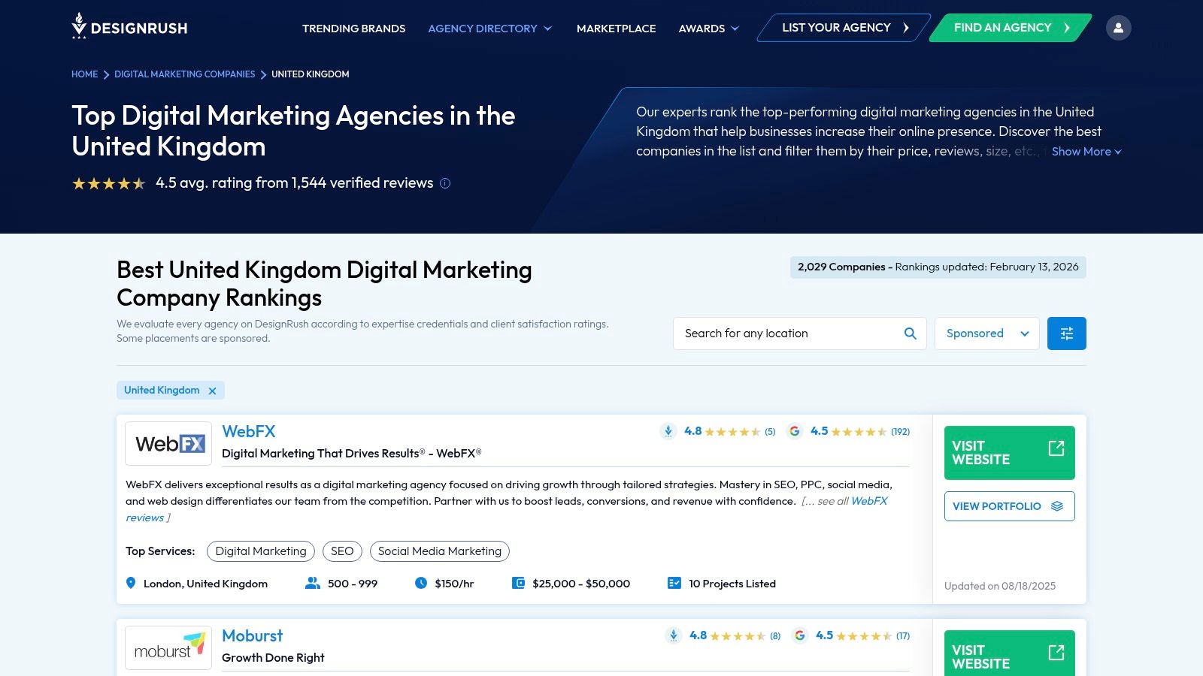Open the WebFX reviews link
The image size is (1203, 676).
[x=868, y=501]
